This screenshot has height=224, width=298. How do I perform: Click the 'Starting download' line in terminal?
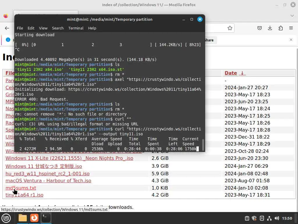point(35,35)
